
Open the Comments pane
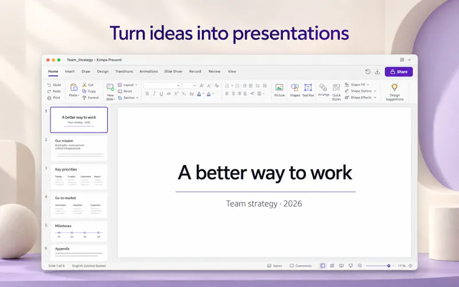click(301, 266)
